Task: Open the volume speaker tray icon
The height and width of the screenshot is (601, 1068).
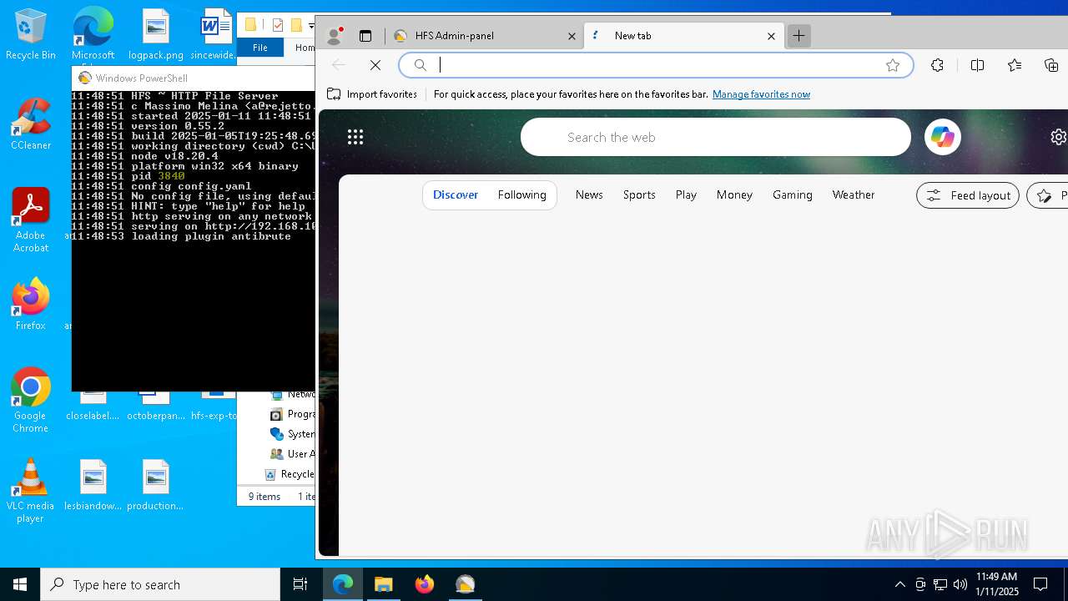Action: (960, 584)
